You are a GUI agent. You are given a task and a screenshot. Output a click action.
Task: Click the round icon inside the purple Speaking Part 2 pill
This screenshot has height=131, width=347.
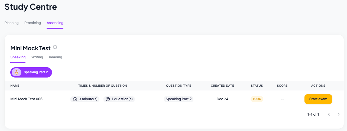[17, 72]
